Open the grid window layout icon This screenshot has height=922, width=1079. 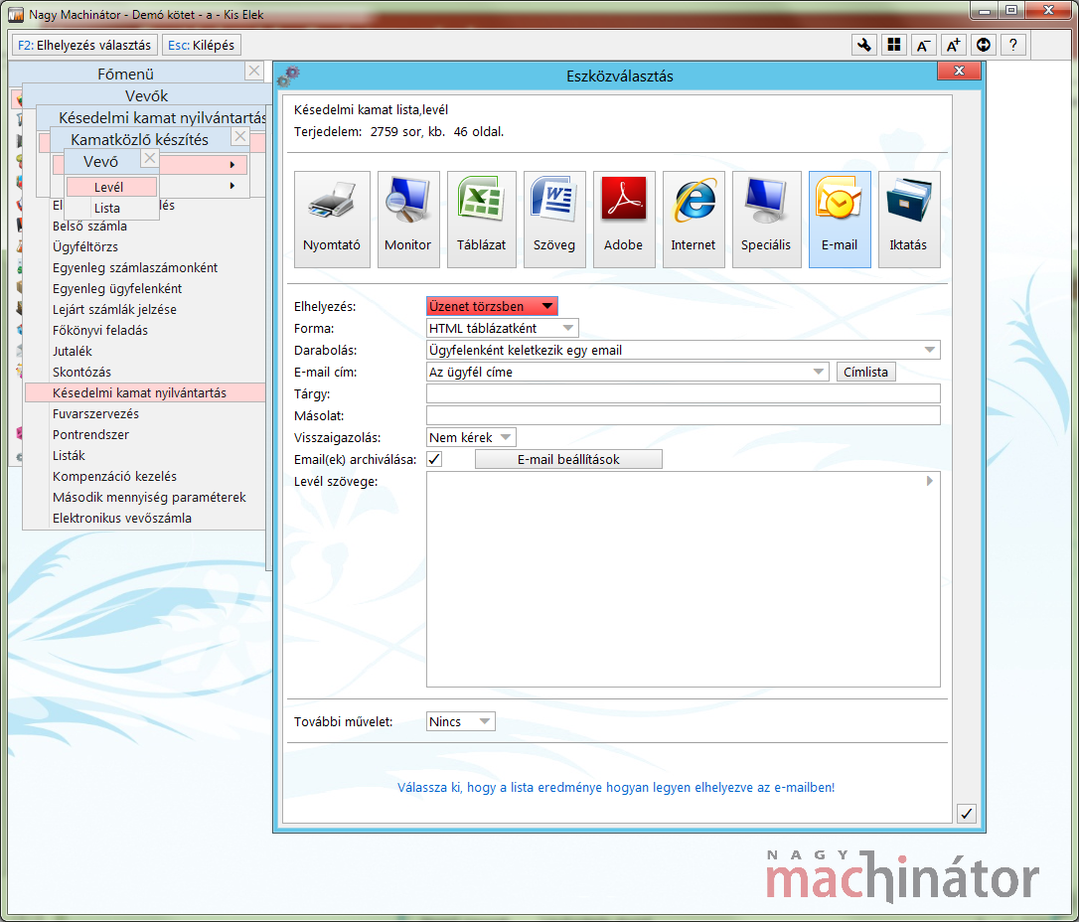pos(894,45)
